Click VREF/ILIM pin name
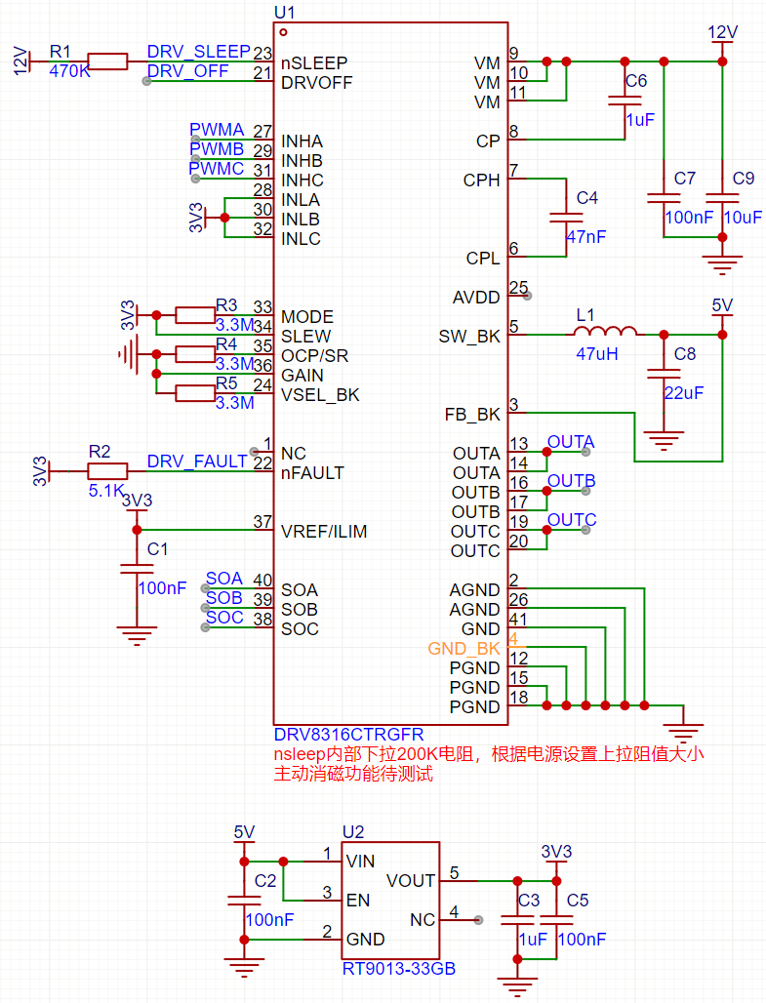The width and height of the screenshot is (766, 1003). click(324, 532)
